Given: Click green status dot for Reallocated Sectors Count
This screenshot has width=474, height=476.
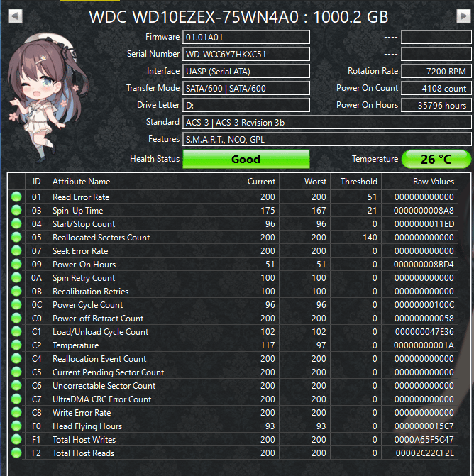Looking at the screenshot, I should 16,237.
